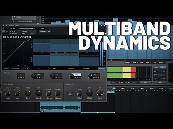Click the Clip button under level meter

pos(146,82)
